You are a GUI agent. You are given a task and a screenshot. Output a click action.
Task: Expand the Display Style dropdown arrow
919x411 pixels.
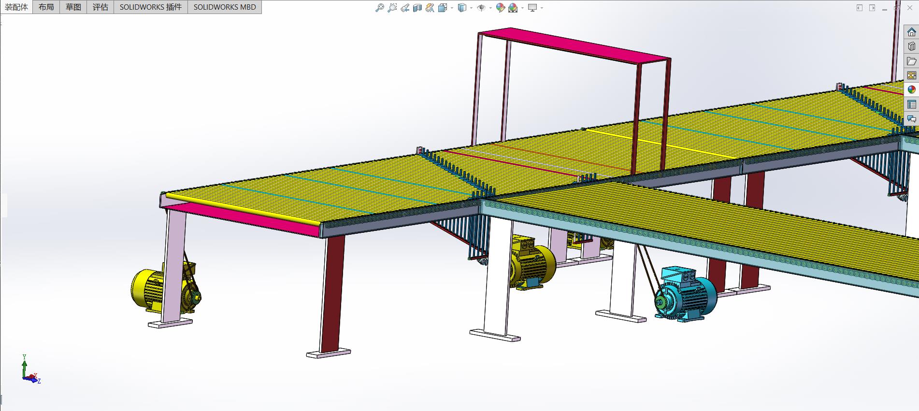(471, 8)
